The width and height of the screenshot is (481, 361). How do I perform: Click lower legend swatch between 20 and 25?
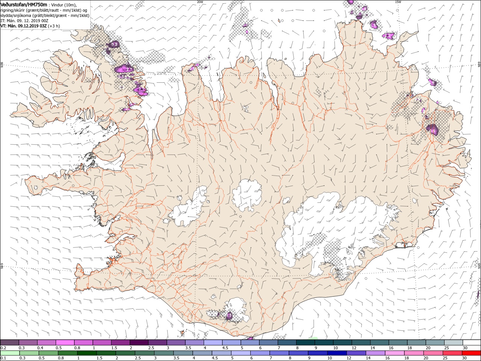[x=433, y=353]
